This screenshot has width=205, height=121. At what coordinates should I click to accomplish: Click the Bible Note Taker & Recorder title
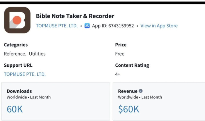coord(75,16)
